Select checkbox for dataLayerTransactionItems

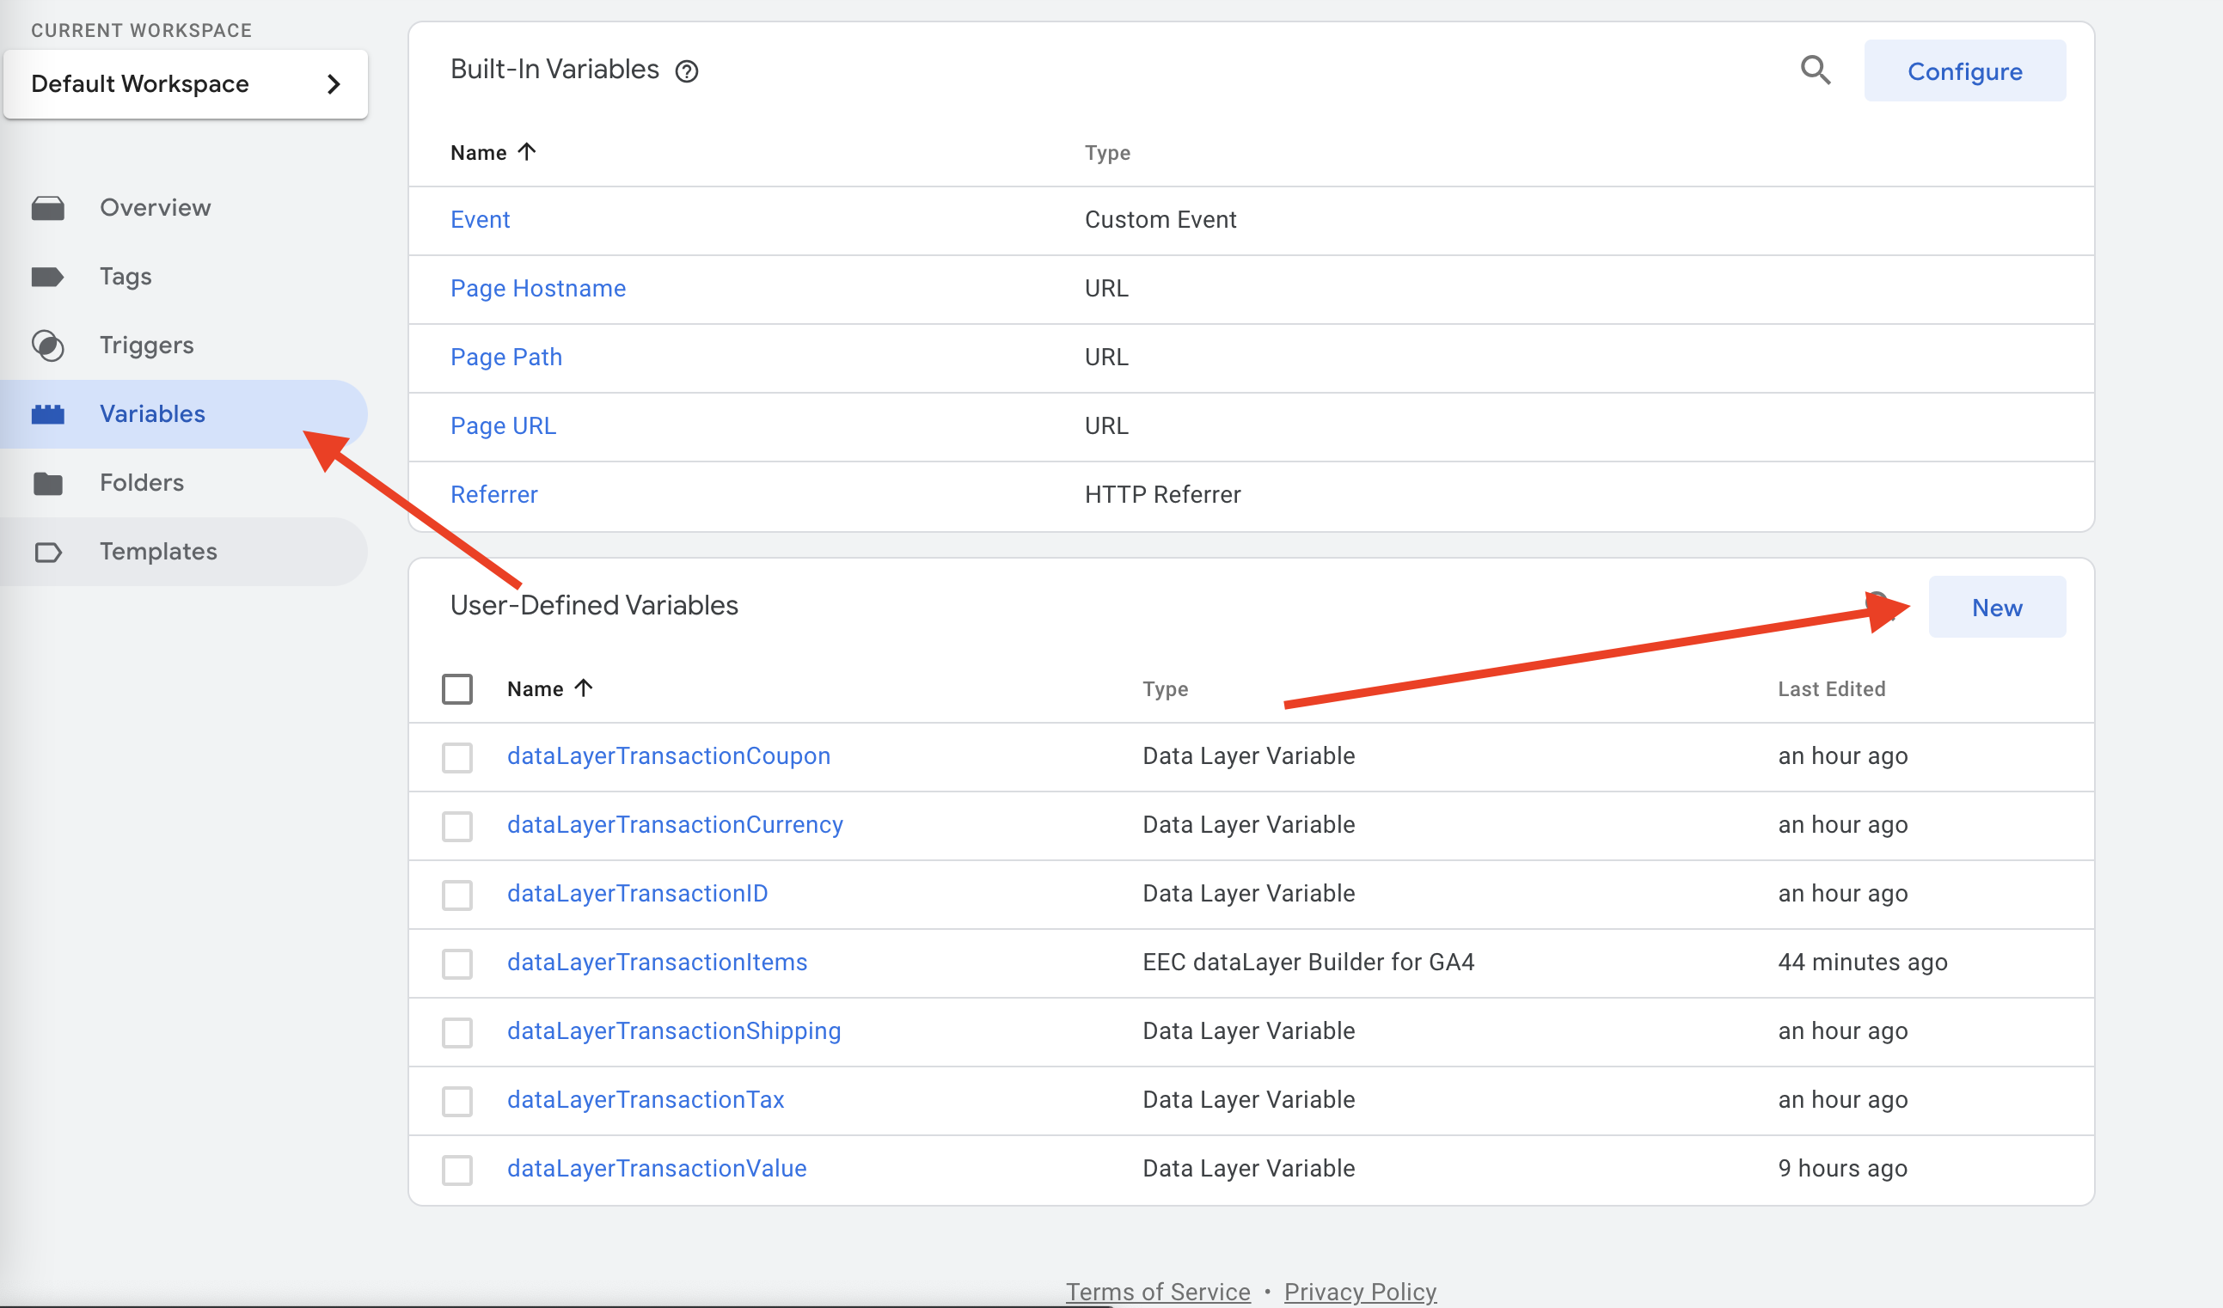457,963
